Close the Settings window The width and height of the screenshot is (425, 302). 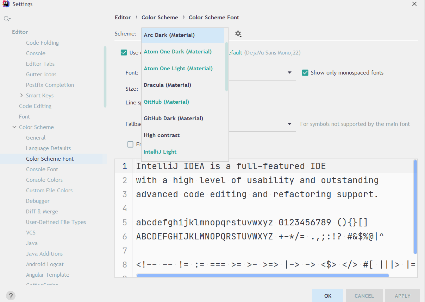(x=415, y=4)
